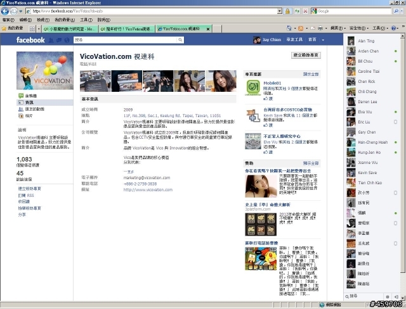This screenshot has height=309, width=406.
Task: Click the Mobile01 page icon
Action: tap(253, 87)
